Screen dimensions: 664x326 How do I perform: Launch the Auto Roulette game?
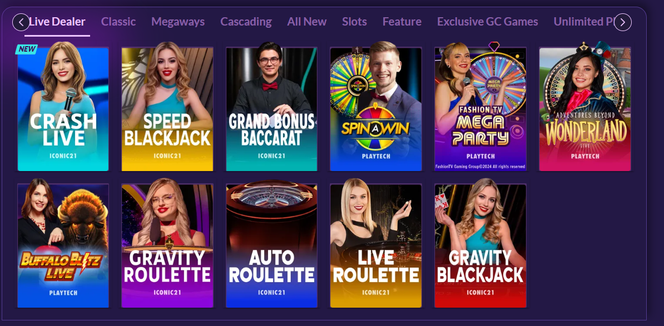coord(271,245)
